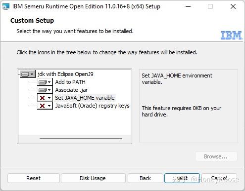The image size is (245, 191).
Task: Close the Semeru setup window
Action: tap(233, 6)
